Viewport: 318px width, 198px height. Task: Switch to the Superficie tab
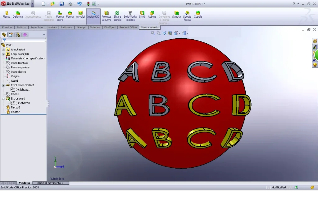[x=37, y=27]
